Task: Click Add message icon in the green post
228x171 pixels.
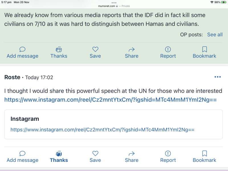Action: (22, 50)
